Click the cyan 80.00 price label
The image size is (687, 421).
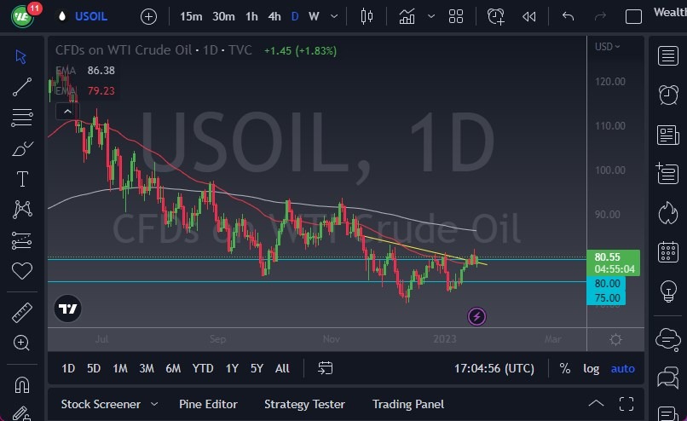607,284
